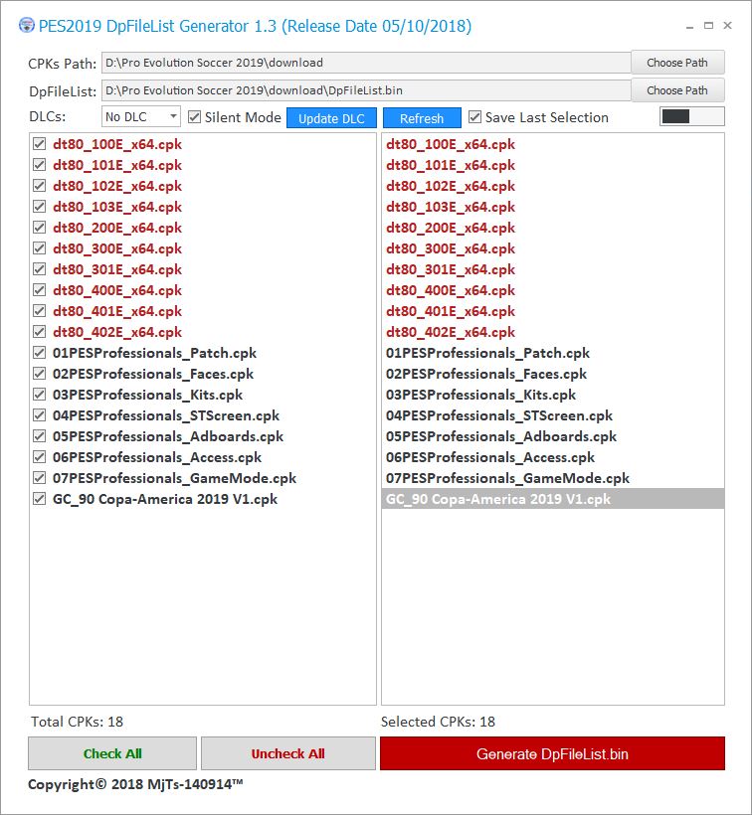This screenshot has width=752, height=815.
Task: Select 02PESProfessionals_Faces.cpk in right list
Action: 553,373
